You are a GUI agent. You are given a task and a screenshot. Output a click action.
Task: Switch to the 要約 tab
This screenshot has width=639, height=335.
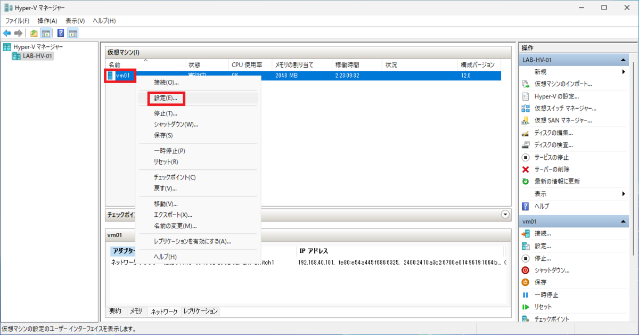(x=116, y=311)
